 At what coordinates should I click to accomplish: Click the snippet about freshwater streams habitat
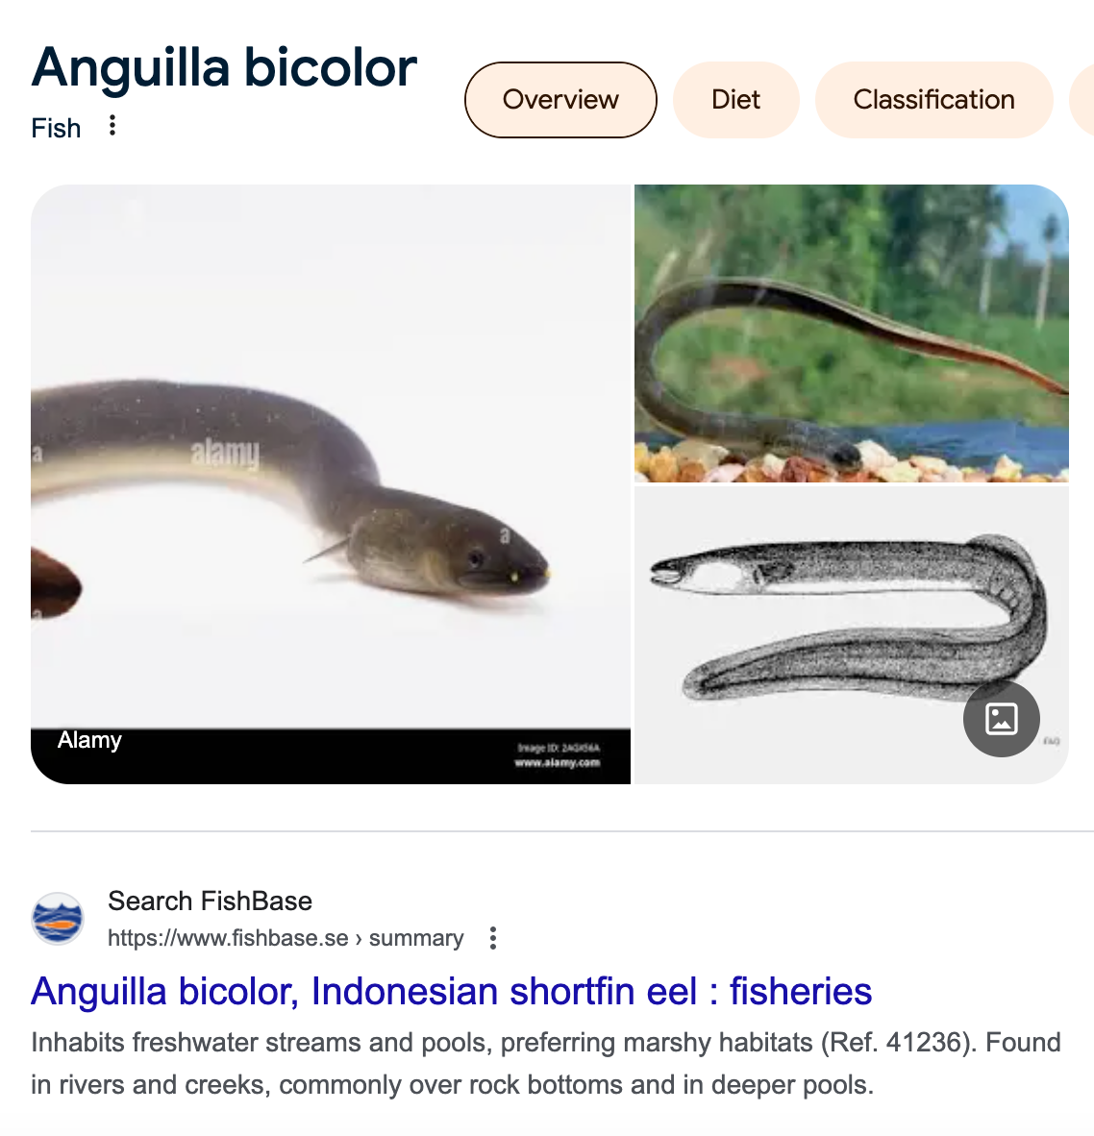tap(545, 1064)
